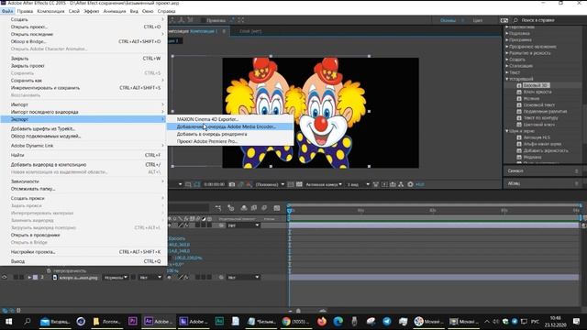Viewport: 587px width, 330px height.
Task: Collapse the Шум и зерно effects category
Action: (507, 131)
